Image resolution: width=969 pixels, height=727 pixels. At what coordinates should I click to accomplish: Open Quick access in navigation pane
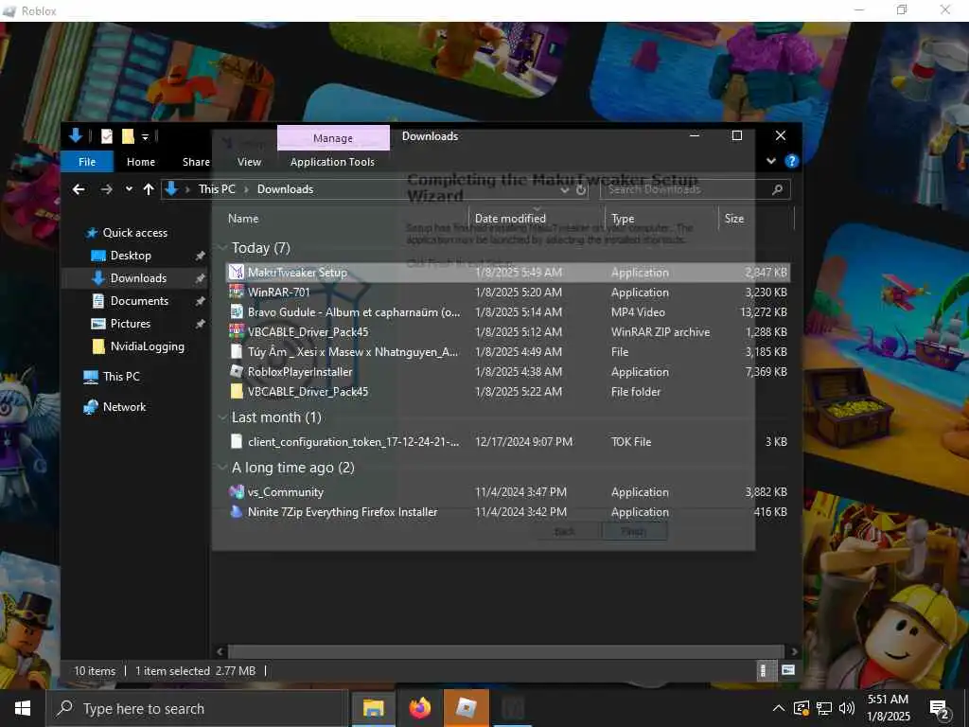click(x=134, y=233)
